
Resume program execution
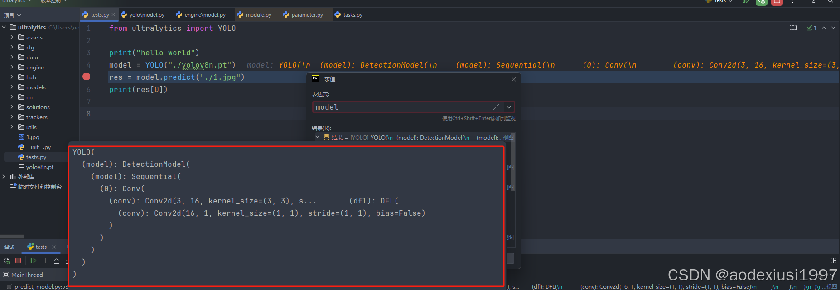pyautogui.click(x=33, y=261)
